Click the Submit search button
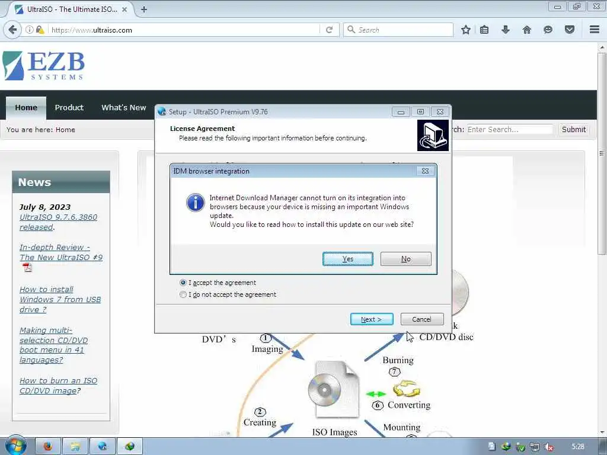The image size is (607, 455). [x=574, y=130]
